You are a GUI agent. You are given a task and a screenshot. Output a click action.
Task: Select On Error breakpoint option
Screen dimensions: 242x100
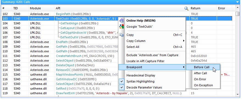tap(203, 79)
